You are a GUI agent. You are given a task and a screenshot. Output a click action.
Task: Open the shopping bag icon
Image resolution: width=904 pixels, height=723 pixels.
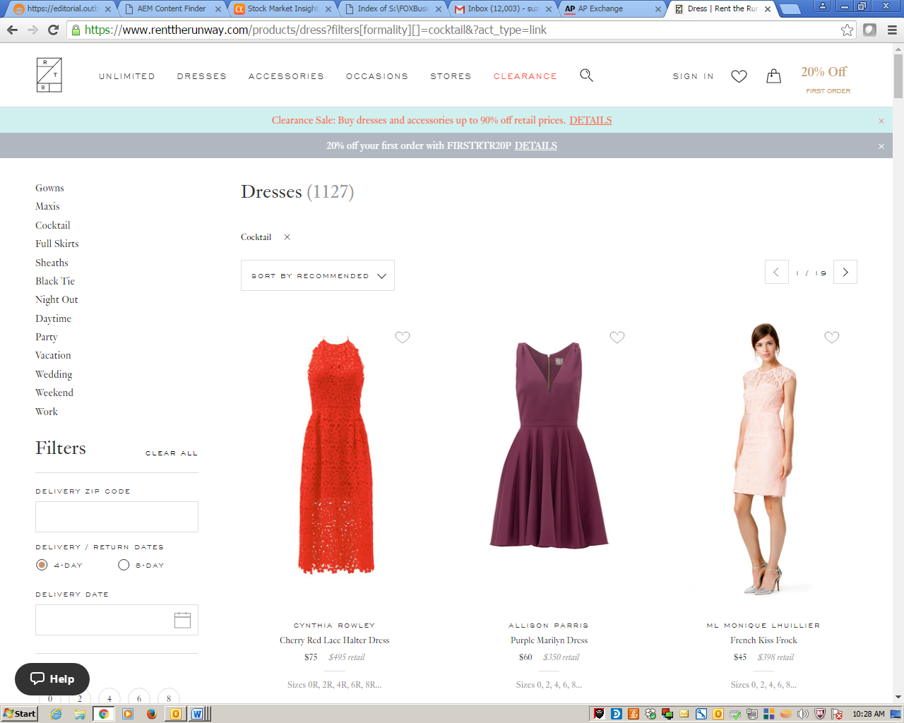[774, 76]
